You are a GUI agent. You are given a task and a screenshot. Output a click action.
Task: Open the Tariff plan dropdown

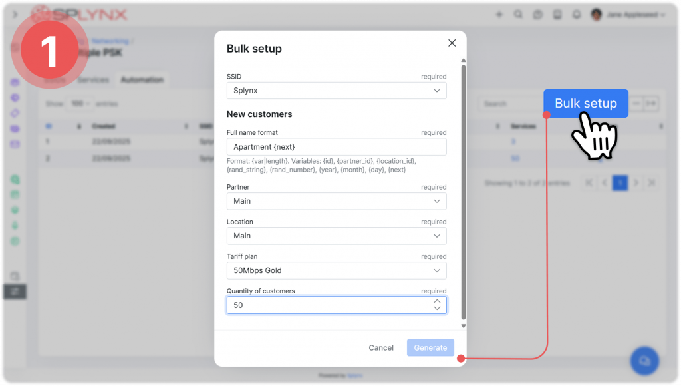tap(336, 270)
